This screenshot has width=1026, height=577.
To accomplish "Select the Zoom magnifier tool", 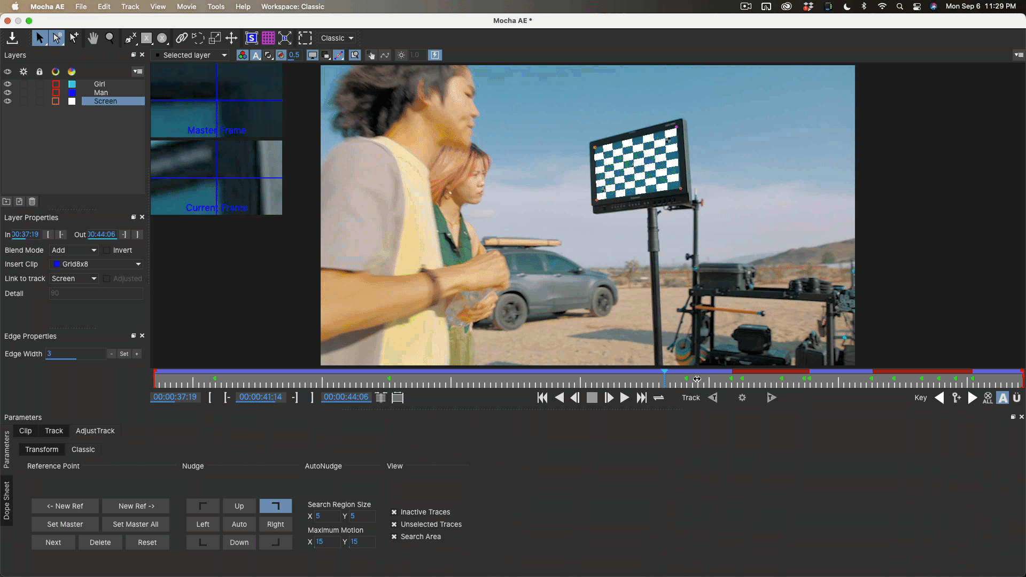I will [x=110, y=38].
